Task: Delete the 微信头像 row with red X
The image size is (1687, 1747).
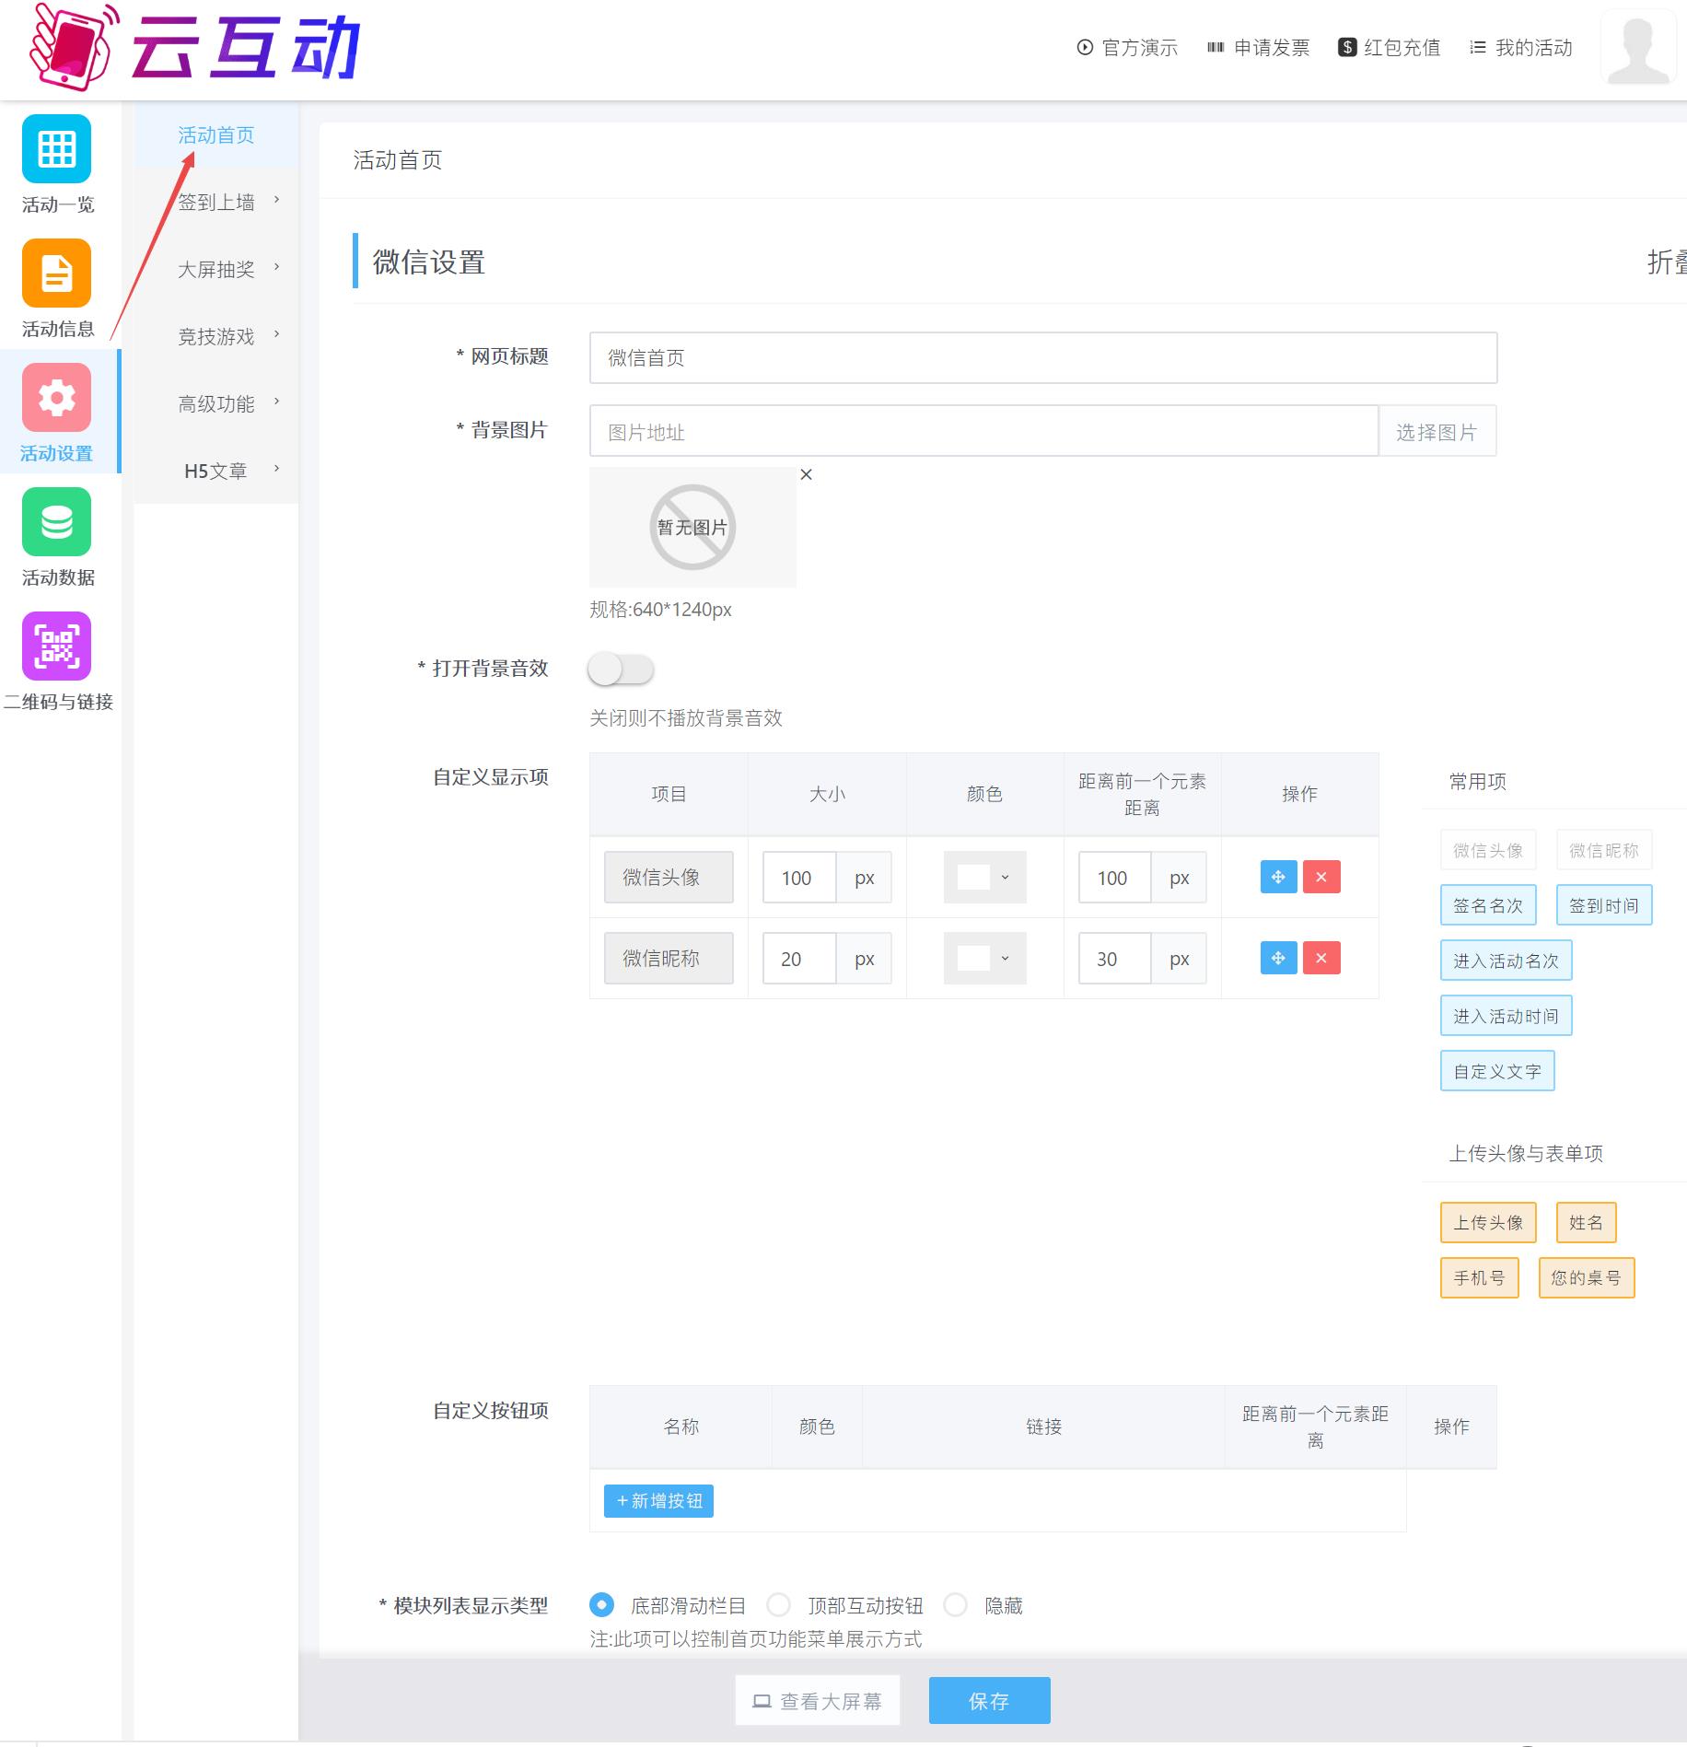Action: [x=1321, y=878]
